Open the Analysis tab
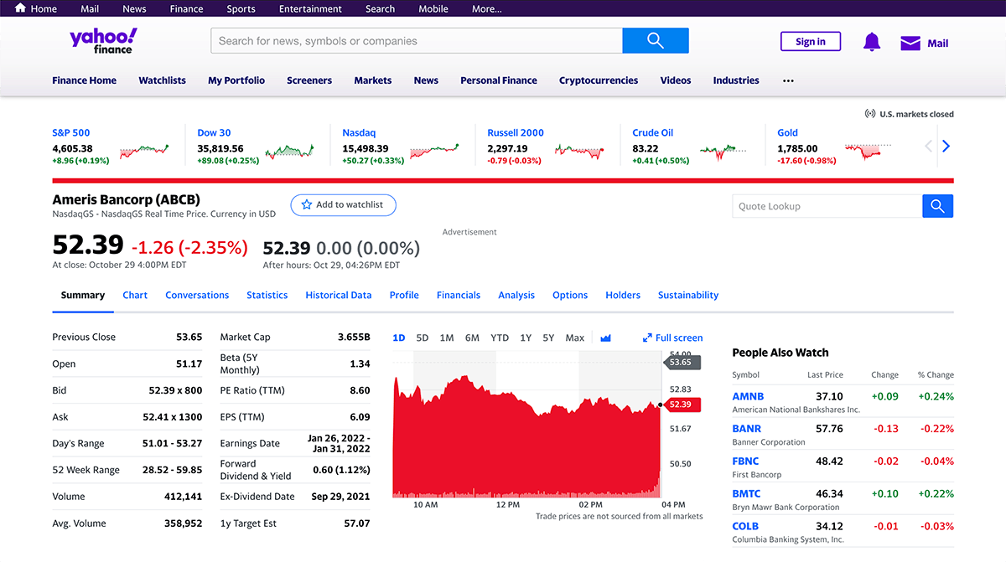Image resolution: width=1006 pixels, height=562 pixels. tap(516, 295)
